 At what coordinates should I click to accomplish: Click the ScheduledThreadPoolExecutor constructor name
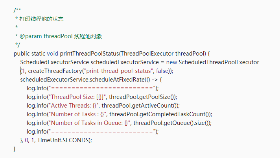point(219,62)
